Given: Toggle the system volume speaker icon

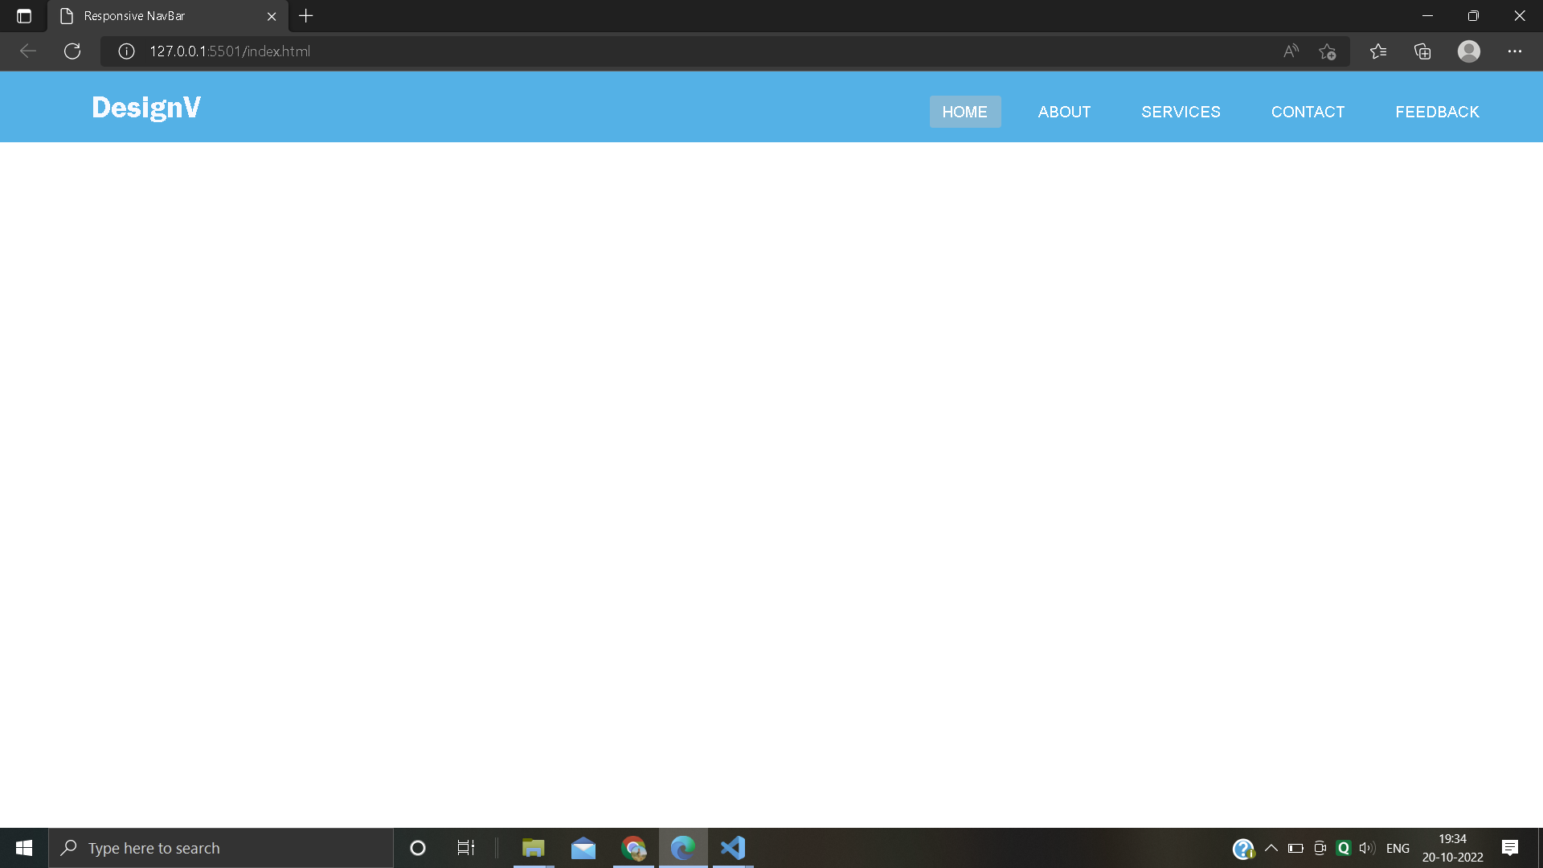Looking at the screenshot, I should tap(1366, 847).
